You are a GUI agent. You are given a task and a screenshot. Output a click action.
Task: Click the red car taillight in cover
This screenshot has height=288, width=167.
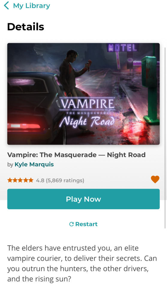[x=24, y=126]
